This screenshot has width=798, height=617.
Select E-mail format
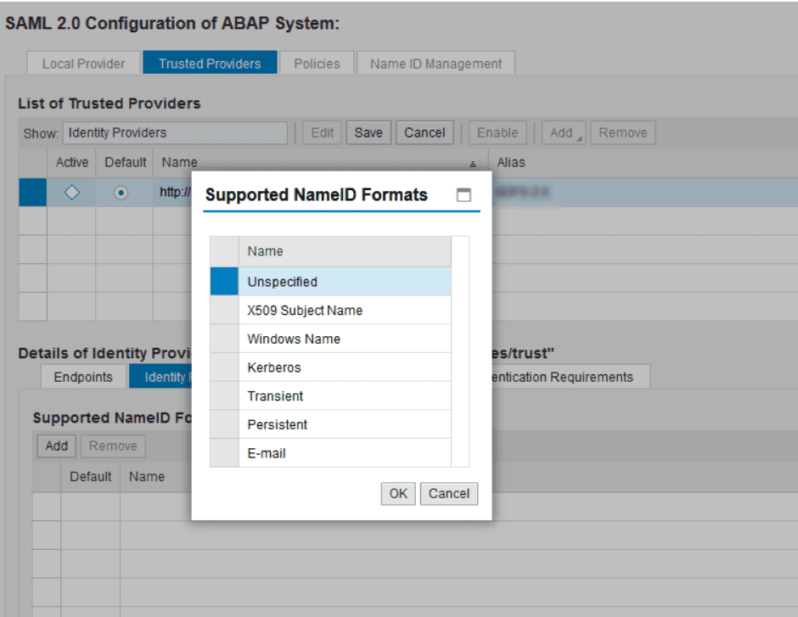click(x=345, y=452)
